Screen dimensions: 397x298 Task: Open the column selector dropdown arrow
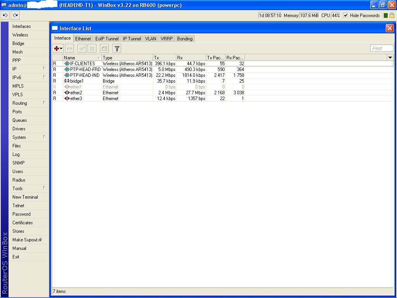390,58
